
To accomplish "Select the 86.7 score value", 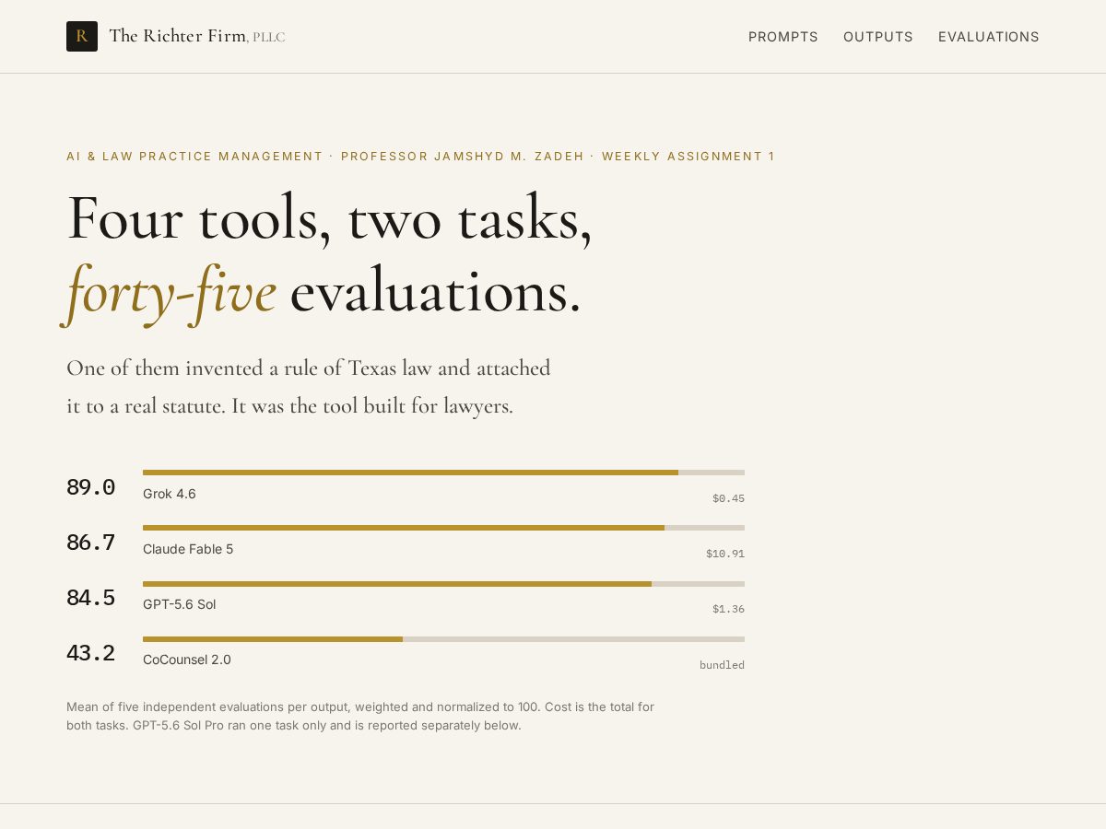I will pos(90,543).
